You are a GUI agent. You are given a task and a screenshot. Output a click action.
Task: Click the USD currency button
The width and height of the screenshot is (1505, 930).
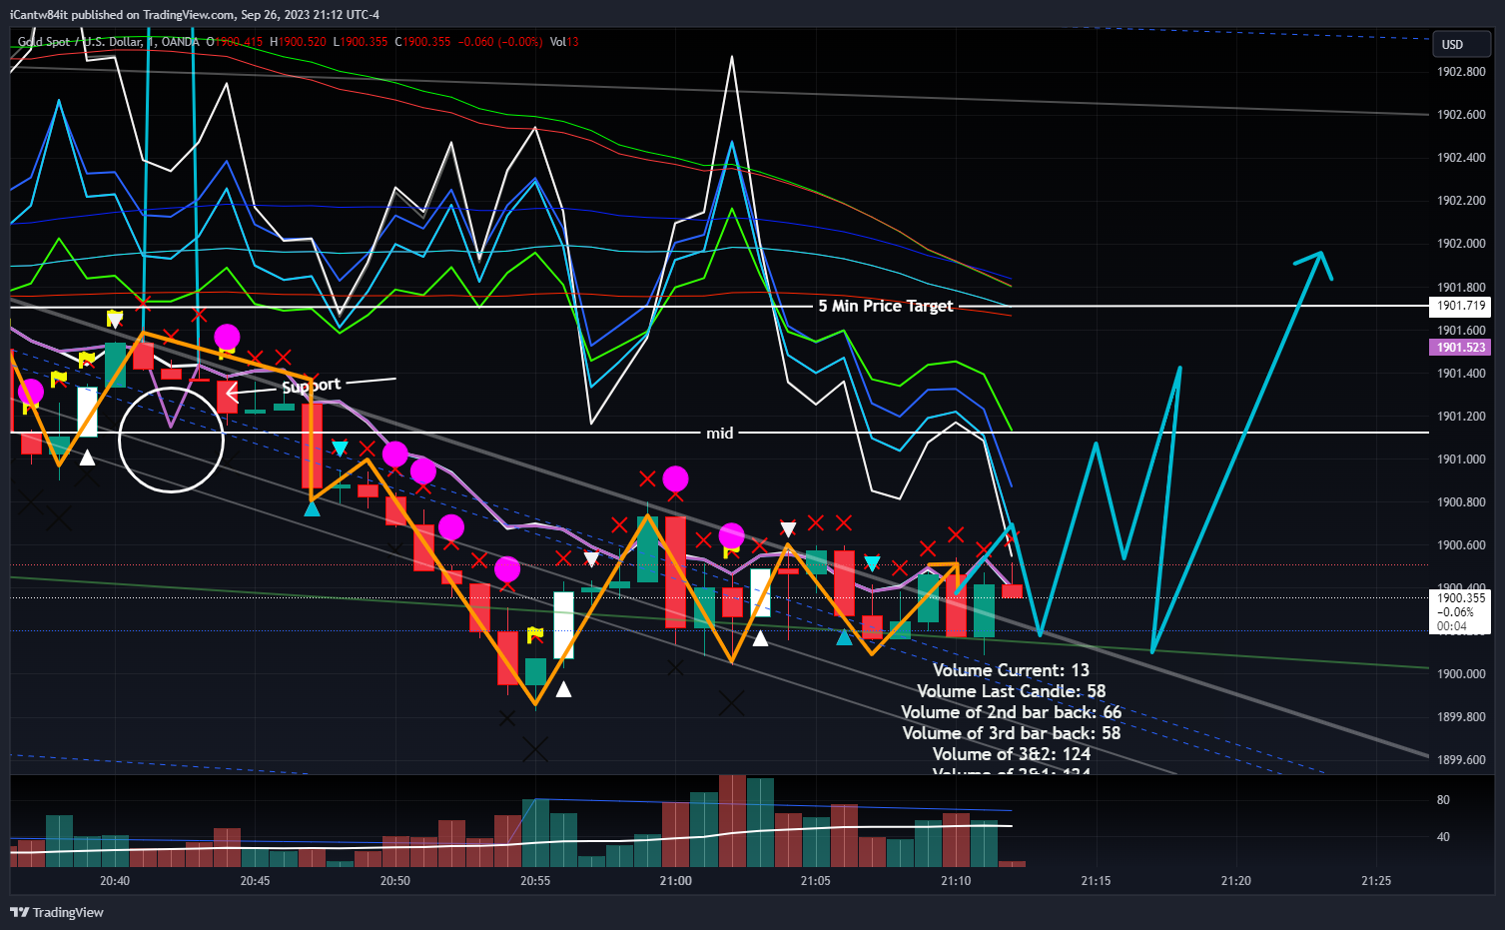(x=1461, y=44)
